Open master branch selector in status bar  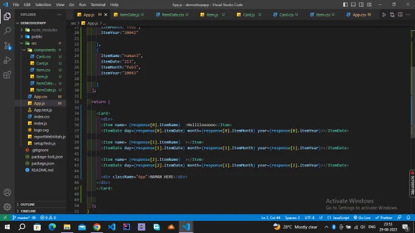21,218
